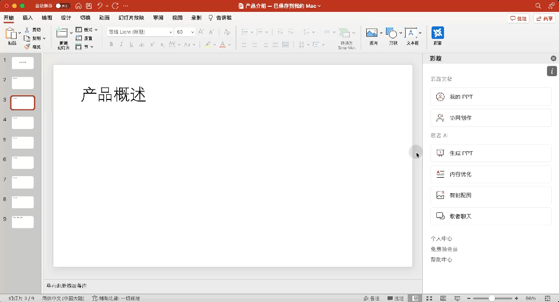This screenshot has width=559, height=302.
Task: Fit slide to window icon
Action: (x=548, y=298)
